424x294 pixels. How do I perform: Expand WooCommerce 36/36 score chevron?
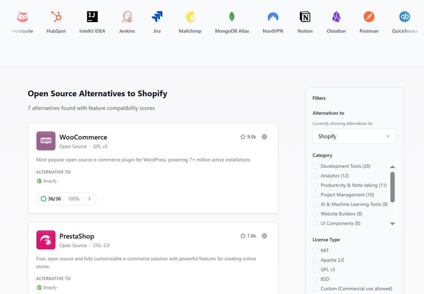[x=89, y=199]
